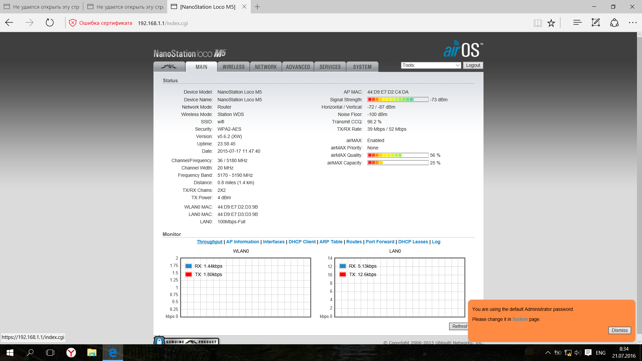The height and width of the screenshot is (361, 642).
Task: Click the Refresh button below graphs
Action: coord(459,326)
